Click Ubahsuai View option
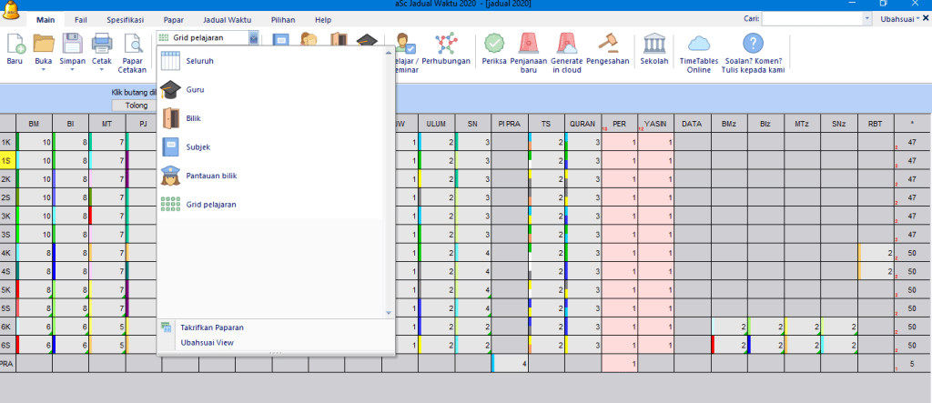Image resolution: width=932 pixels, height=403 pixels. click(x=207, y=342)
